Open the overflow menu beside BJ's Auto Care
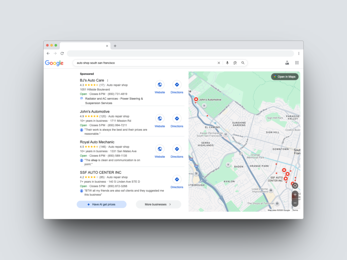Viewport: 347px width, 260px height. [107, 80]
